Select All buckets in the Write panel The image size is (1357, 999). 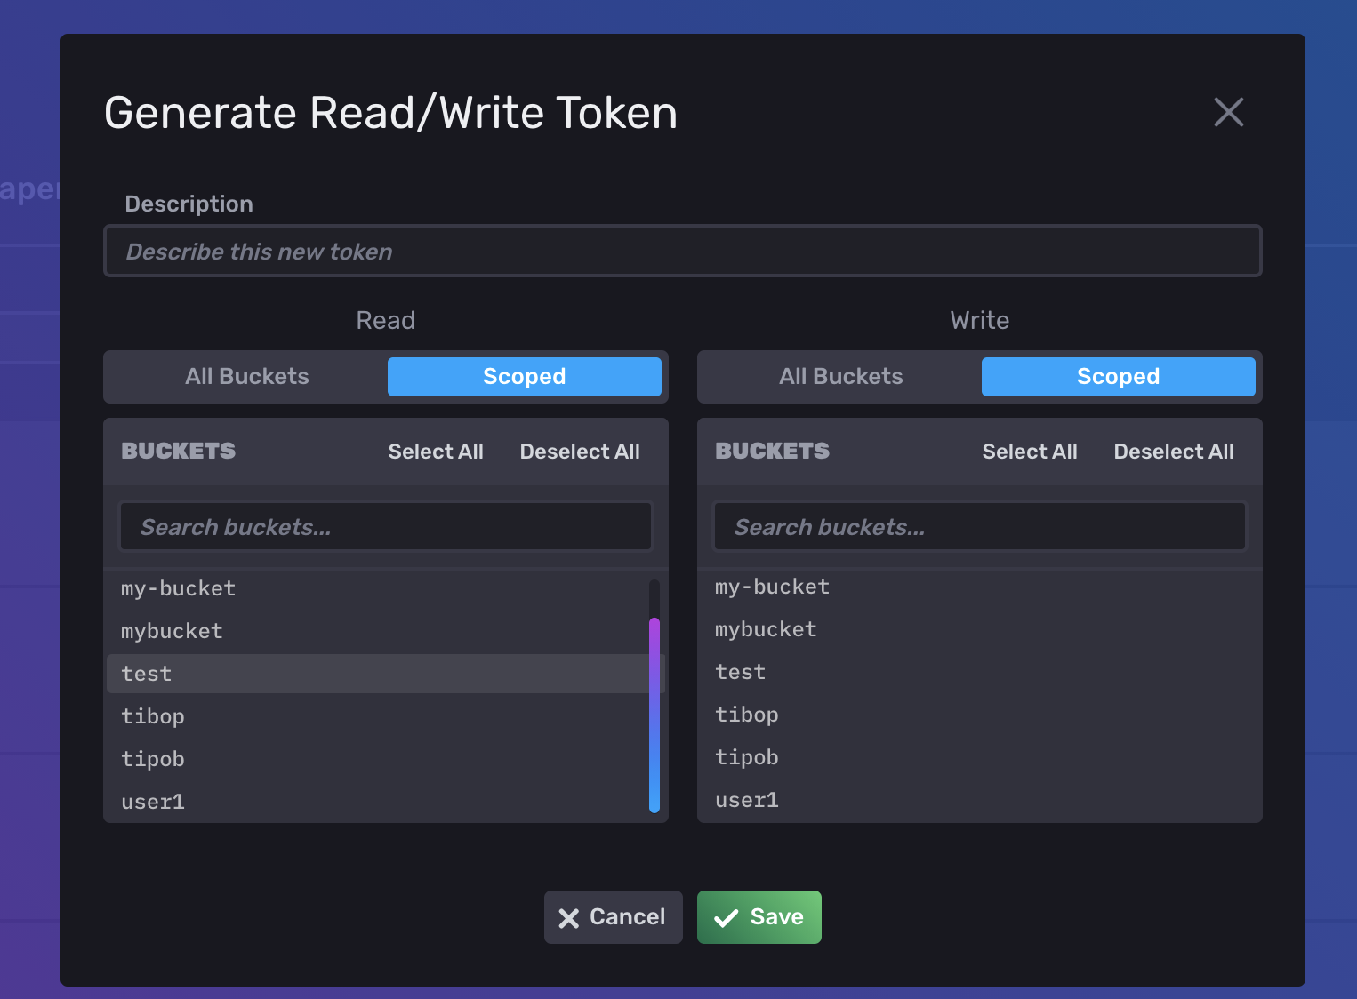click(1030, 451)
